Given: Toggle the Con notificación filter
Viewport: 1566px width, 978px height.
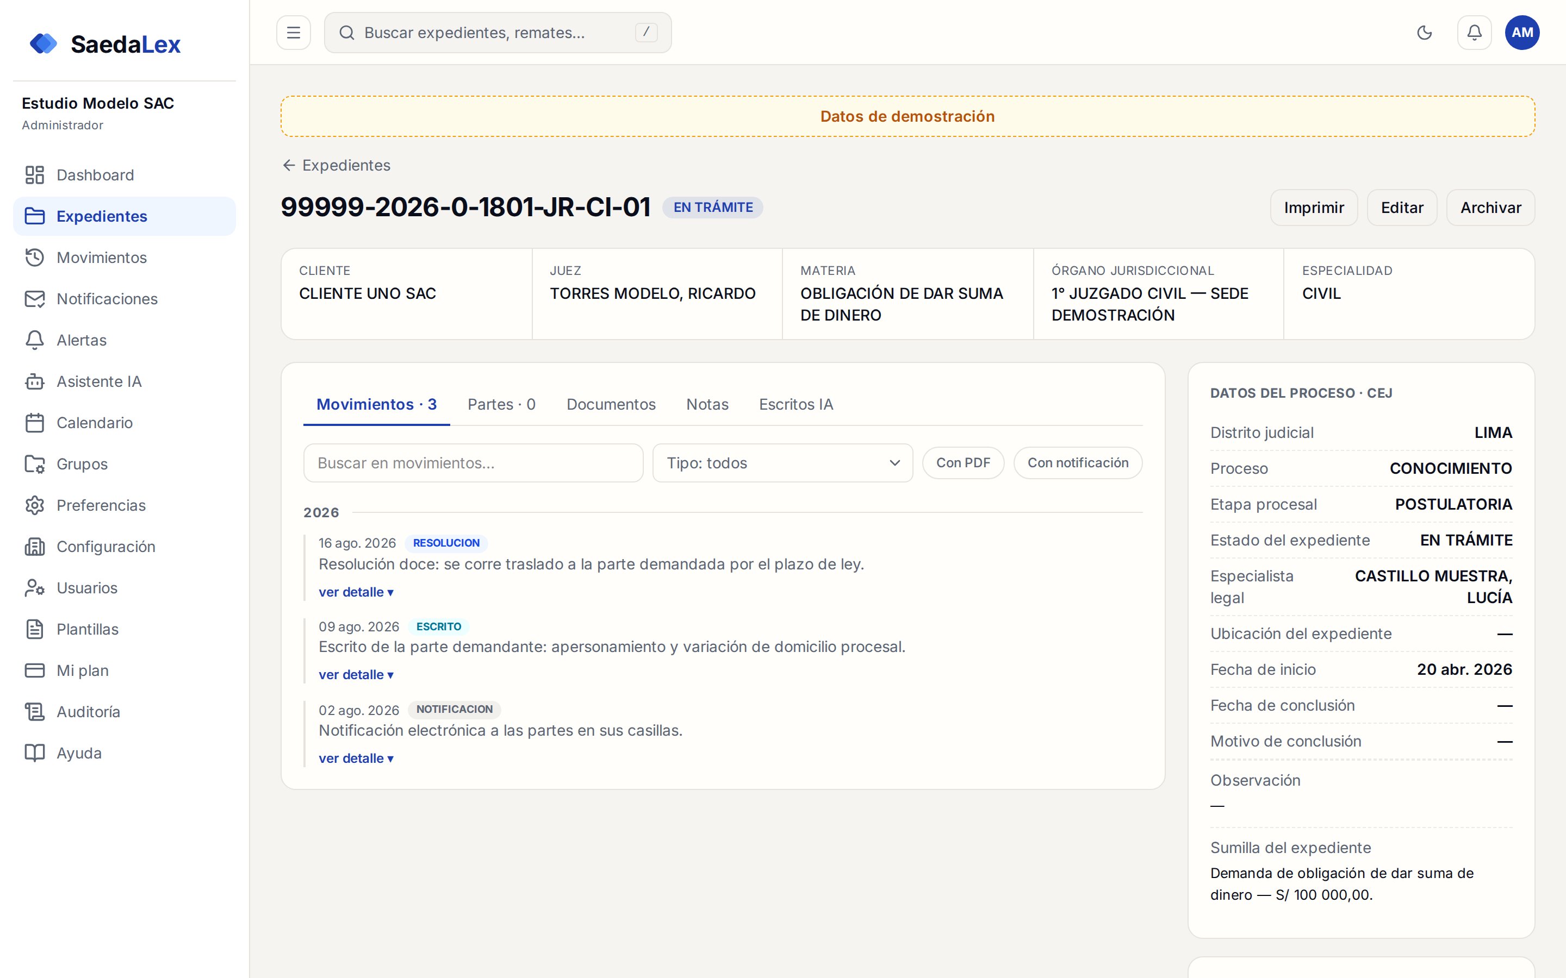Looking at the screenshot, I should click(1078, 463).
